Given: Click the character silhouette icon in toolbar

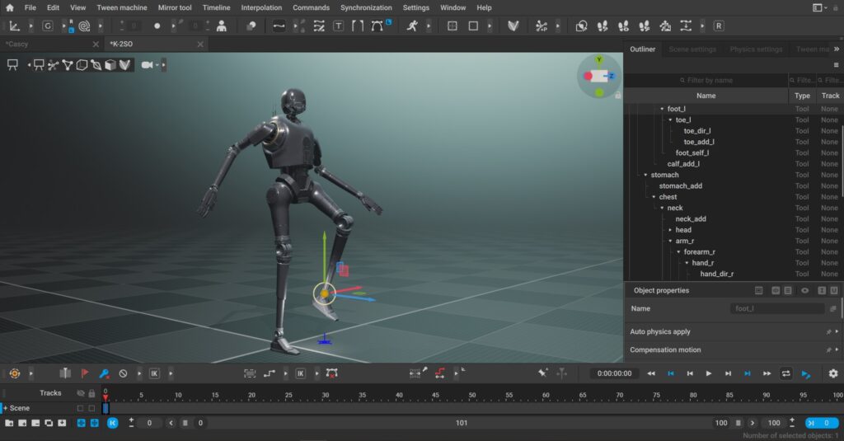Looking at the screenshot, I should click(x=221, y=26).
